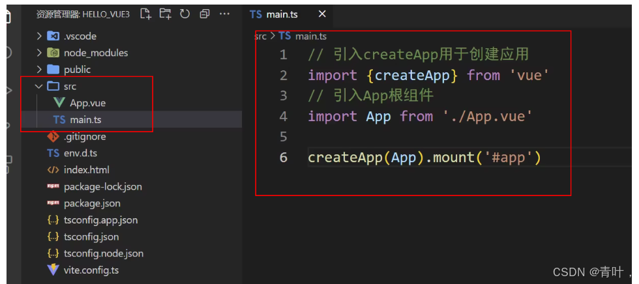
Task: Expand the node_modules folder chevron
Action: [39, 53]
